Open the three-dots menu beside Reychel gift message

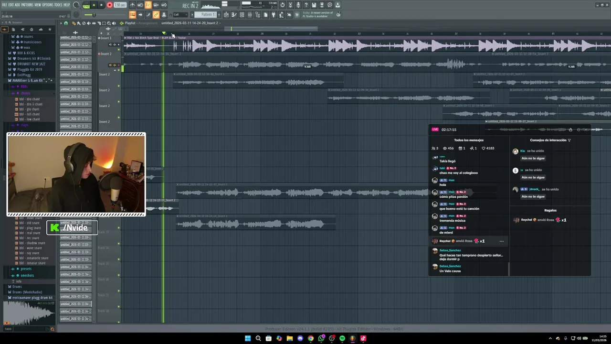tap(501, 241)
